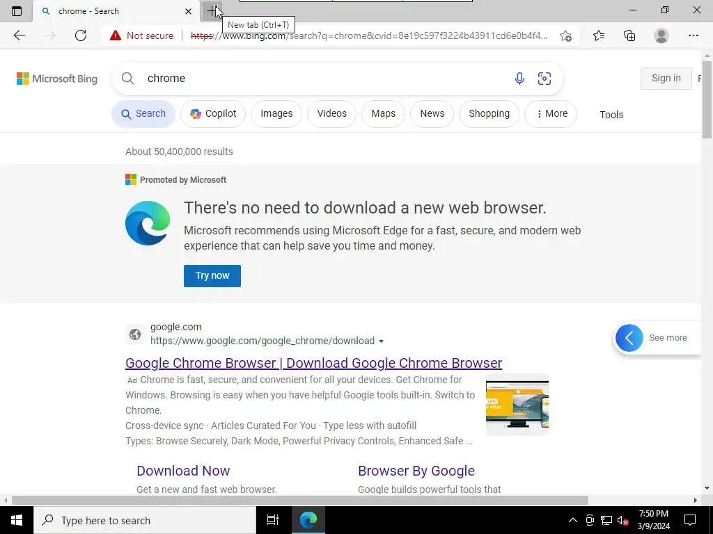Open the vertical tabs panel icon
The image size is (713, 534).
pos(17,11)
